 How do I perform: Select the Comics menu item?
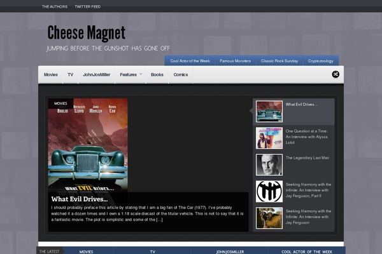(x=181, y=75)
